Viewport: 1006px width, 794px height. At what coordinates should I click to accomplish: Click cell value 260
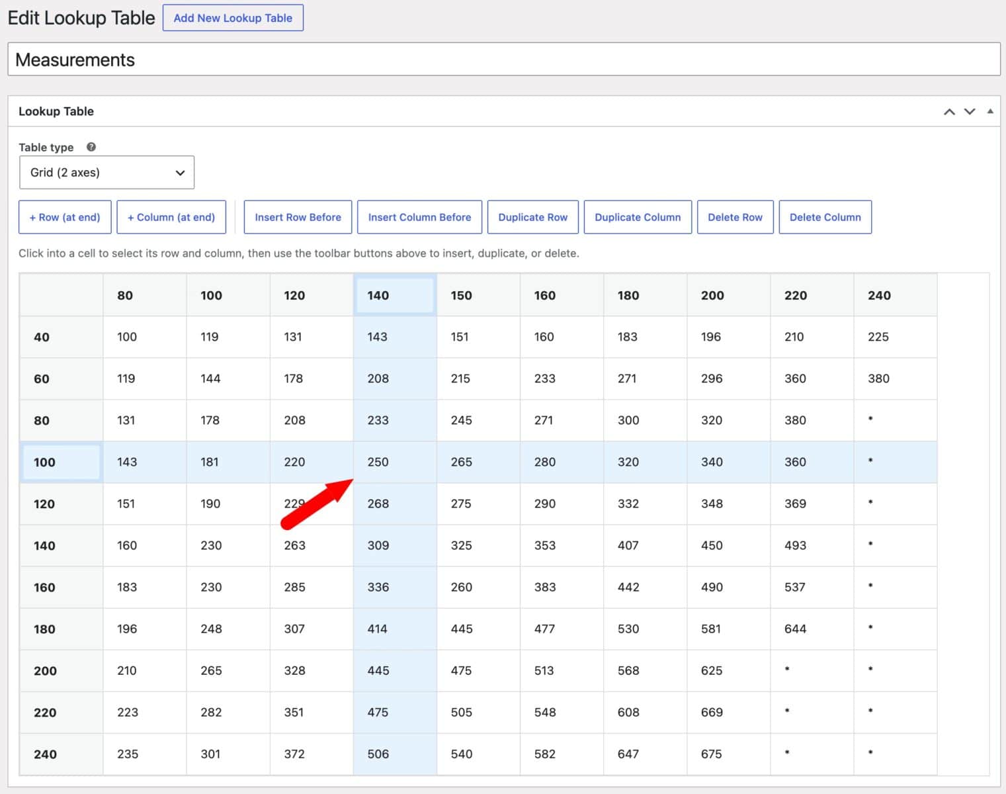(478, 587)
